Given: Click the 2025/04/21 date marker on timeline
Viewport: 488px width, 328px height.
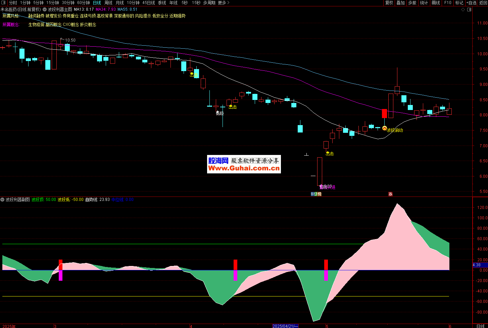Looking at the screenshot, I should [285, 326].
